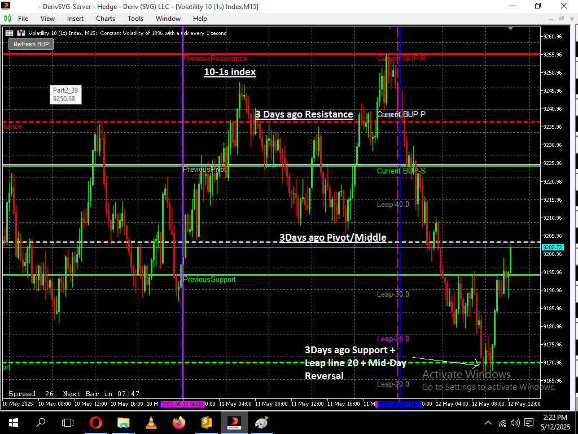Open Task View from the taskbar
The height and width of the screenshot is (434, 578).
click(68, 422)
